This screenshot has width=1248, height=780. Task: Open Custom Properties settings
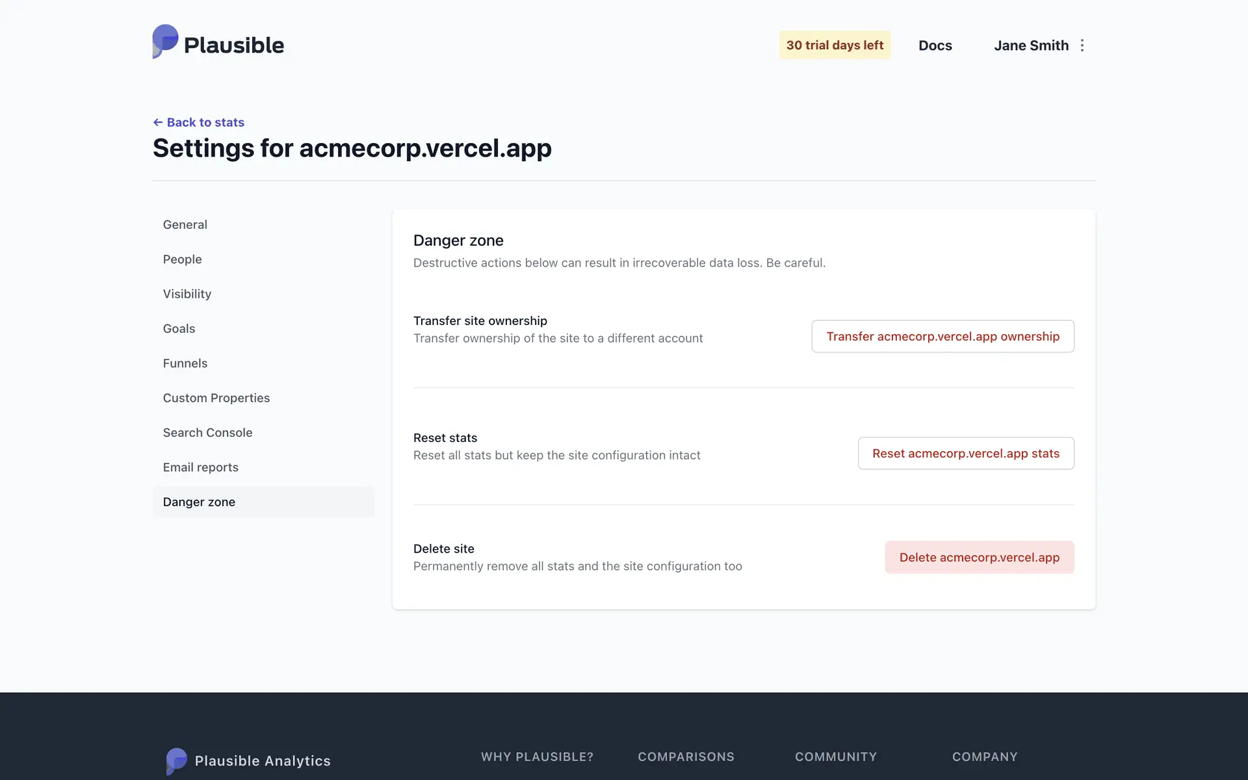tap(216, 398)
